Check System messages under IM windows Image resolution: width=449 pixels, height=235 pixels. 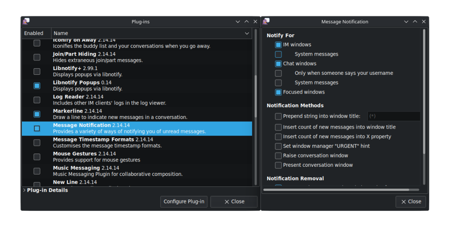(278, 54)
